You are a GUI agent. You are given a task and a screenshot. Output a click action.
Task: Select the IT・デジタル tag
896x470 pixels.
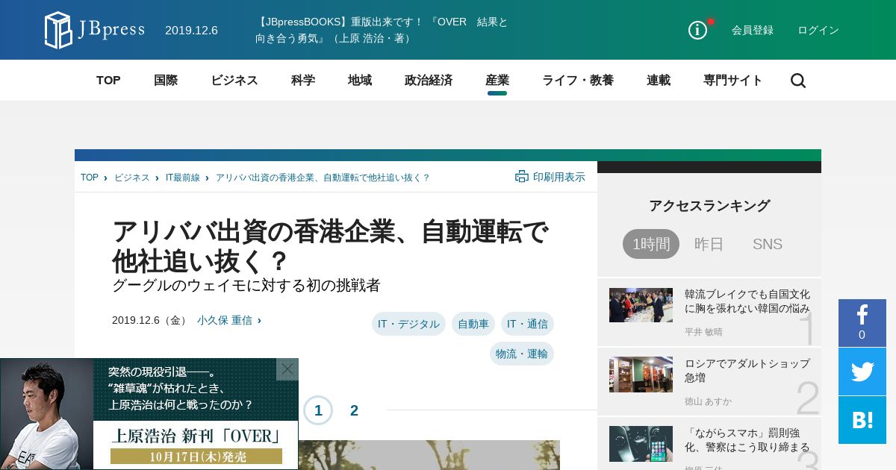[408, 324]
